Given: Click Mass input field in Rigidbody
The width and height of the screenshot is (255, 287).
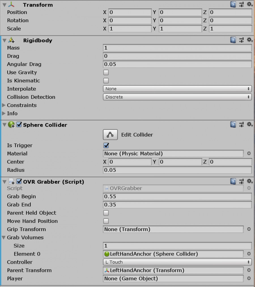Looking at the screenshot, I should click(177, 48).
